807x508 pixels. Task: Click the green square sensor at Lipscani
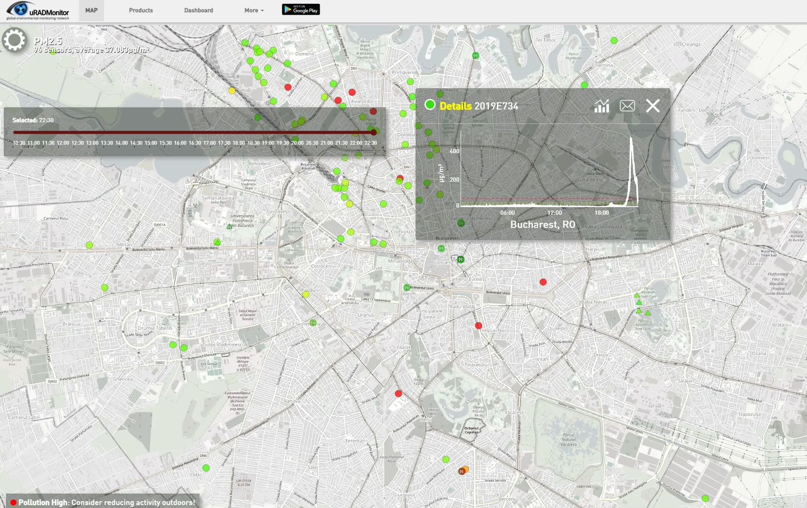461,259
